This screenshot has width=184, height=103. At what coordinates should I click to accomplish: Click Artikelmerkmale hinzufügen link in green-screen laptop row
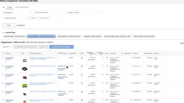point(9,84)
